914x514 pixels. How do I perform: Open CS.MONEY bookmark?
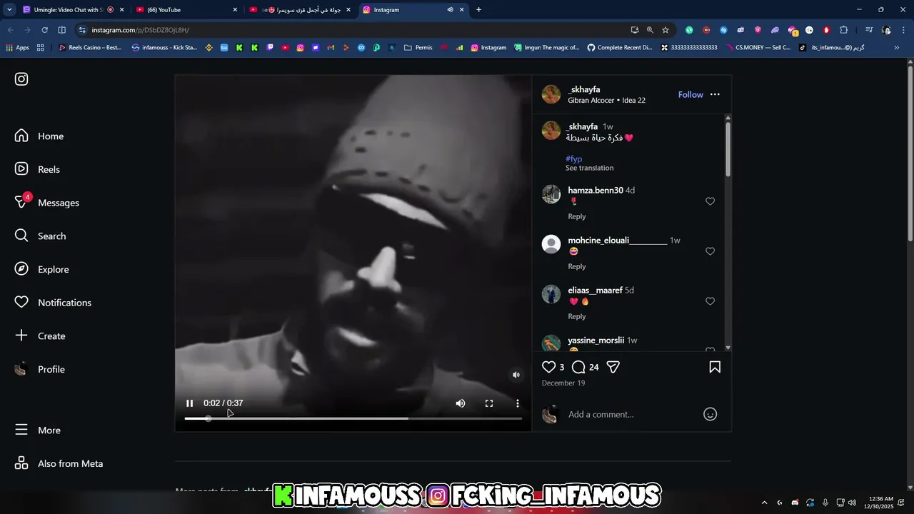758,48
